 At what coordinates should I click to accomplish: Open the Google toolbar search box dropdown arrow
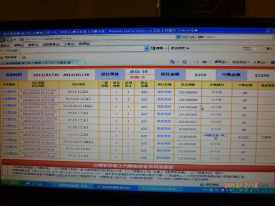coord(146,48)
